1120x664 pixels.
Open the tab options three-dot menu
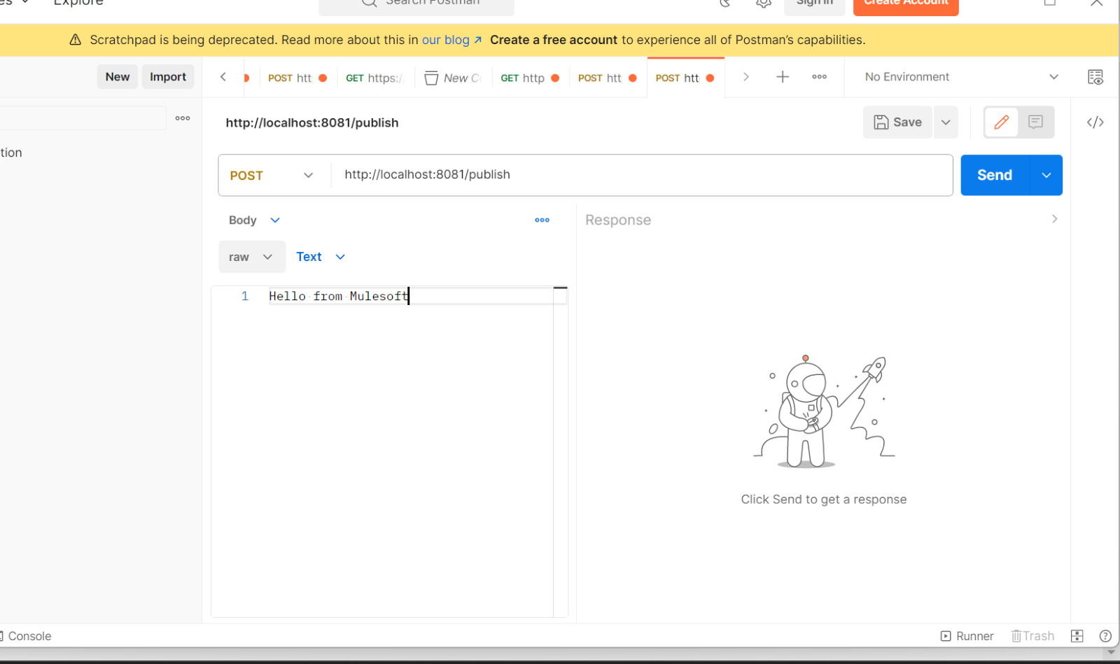[x=819, y=77]
